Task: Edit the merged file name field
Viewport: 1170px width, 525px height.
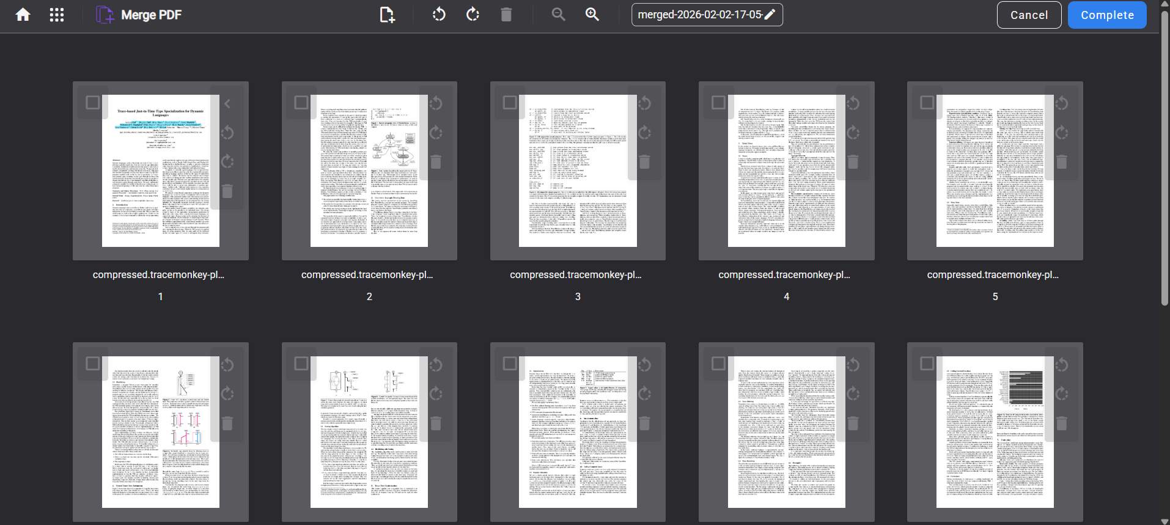Action: tap(707, 15)
